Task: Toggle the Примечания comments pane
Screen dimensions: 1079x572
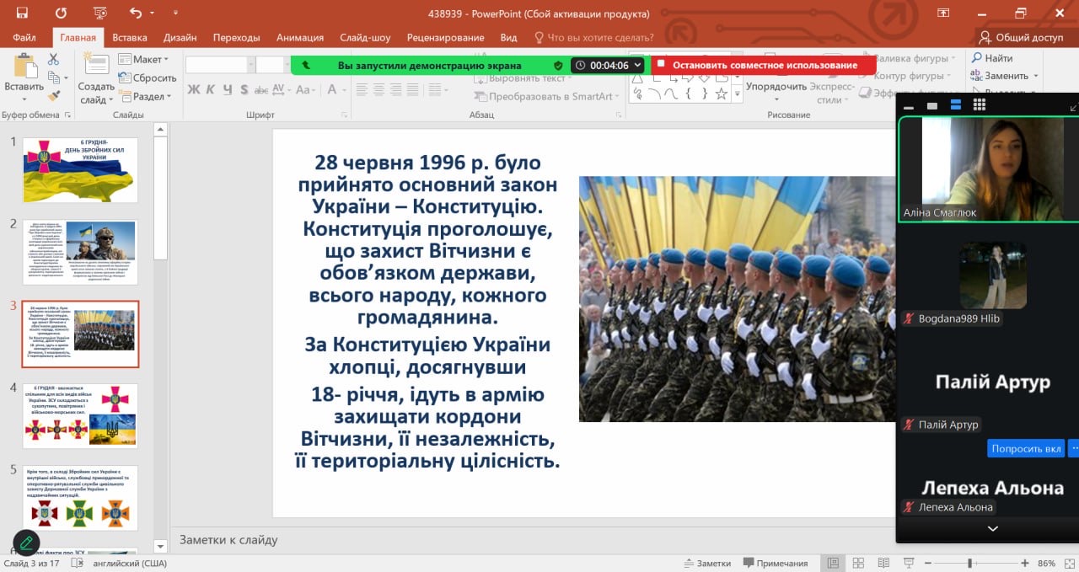Action: 775,563
